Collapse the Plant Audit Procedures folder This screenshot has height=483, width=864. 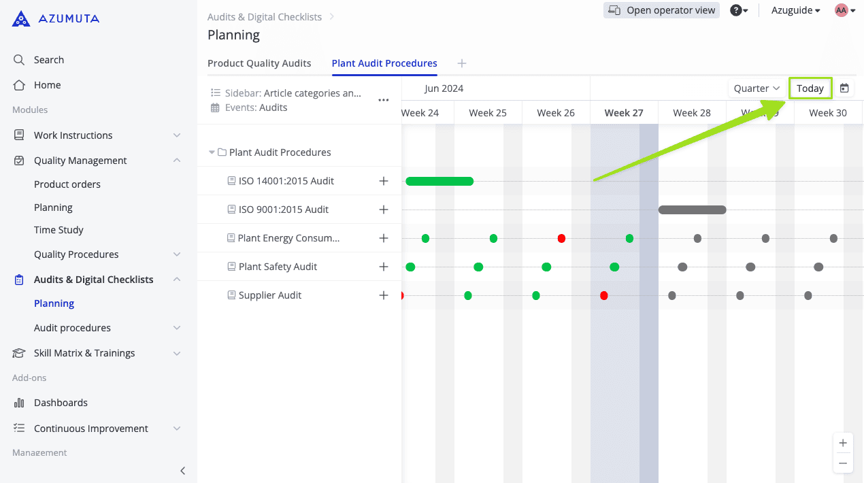212,152
